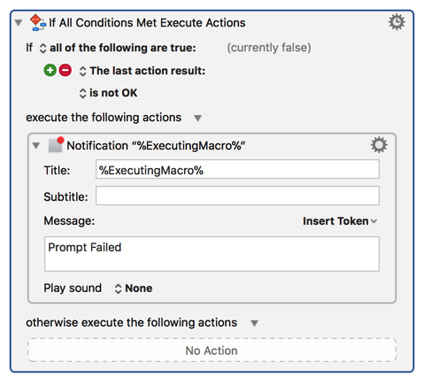The width and height of the screenshot is (424, 385).
Task: Collapse the If All Conditions Met action
Action: pyautogui.click(x=19, y=23)
